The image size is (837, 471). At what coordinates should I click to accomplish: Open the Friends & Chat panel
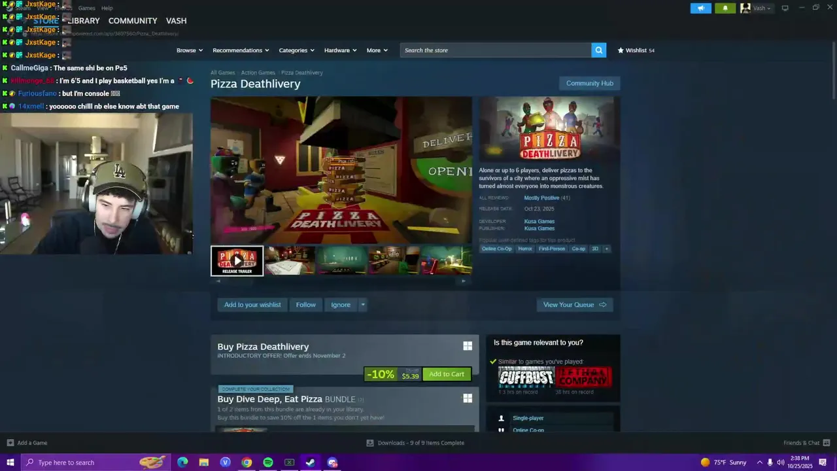click(806, 443)
